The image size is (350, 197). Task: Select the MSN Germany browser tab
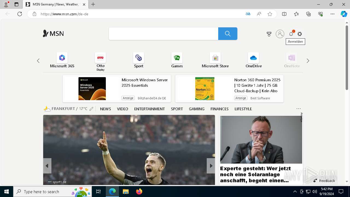tap(56, 4)
